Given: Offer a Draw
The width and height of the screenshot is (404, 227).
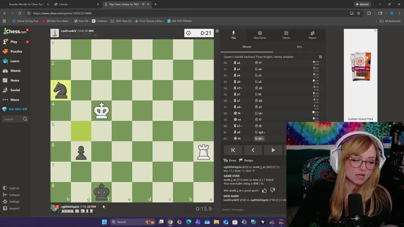Looking at the screenshot, I should [230, 160].
